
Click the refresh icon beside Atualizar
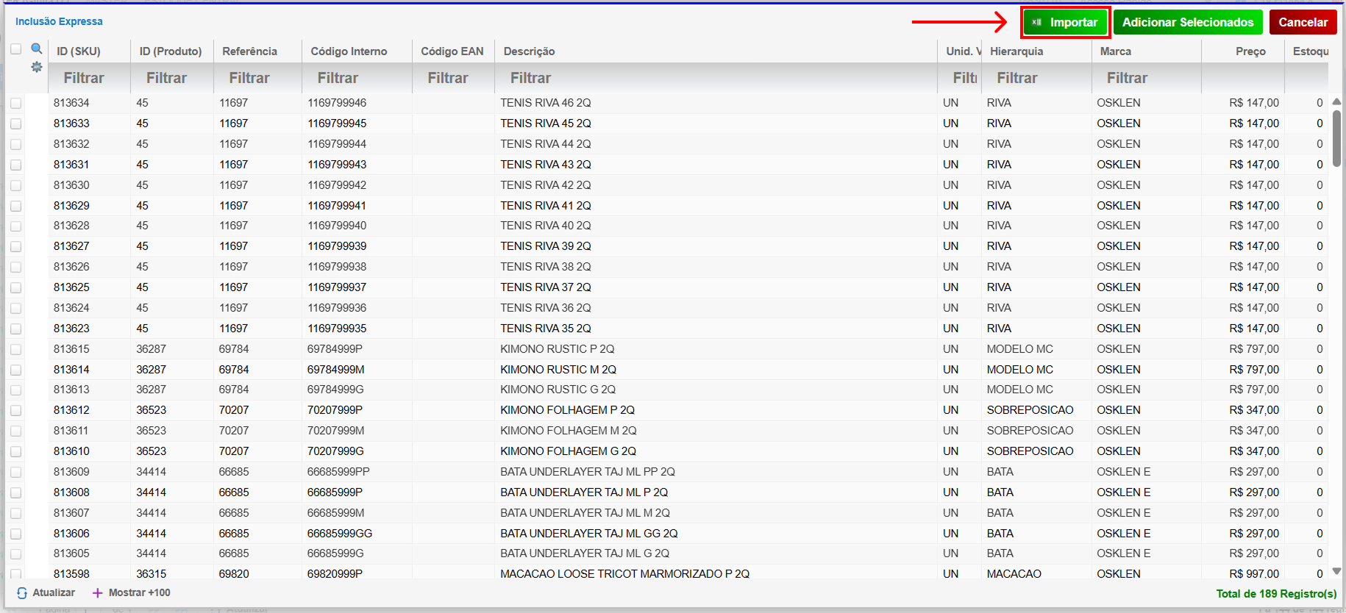[22, 593]
